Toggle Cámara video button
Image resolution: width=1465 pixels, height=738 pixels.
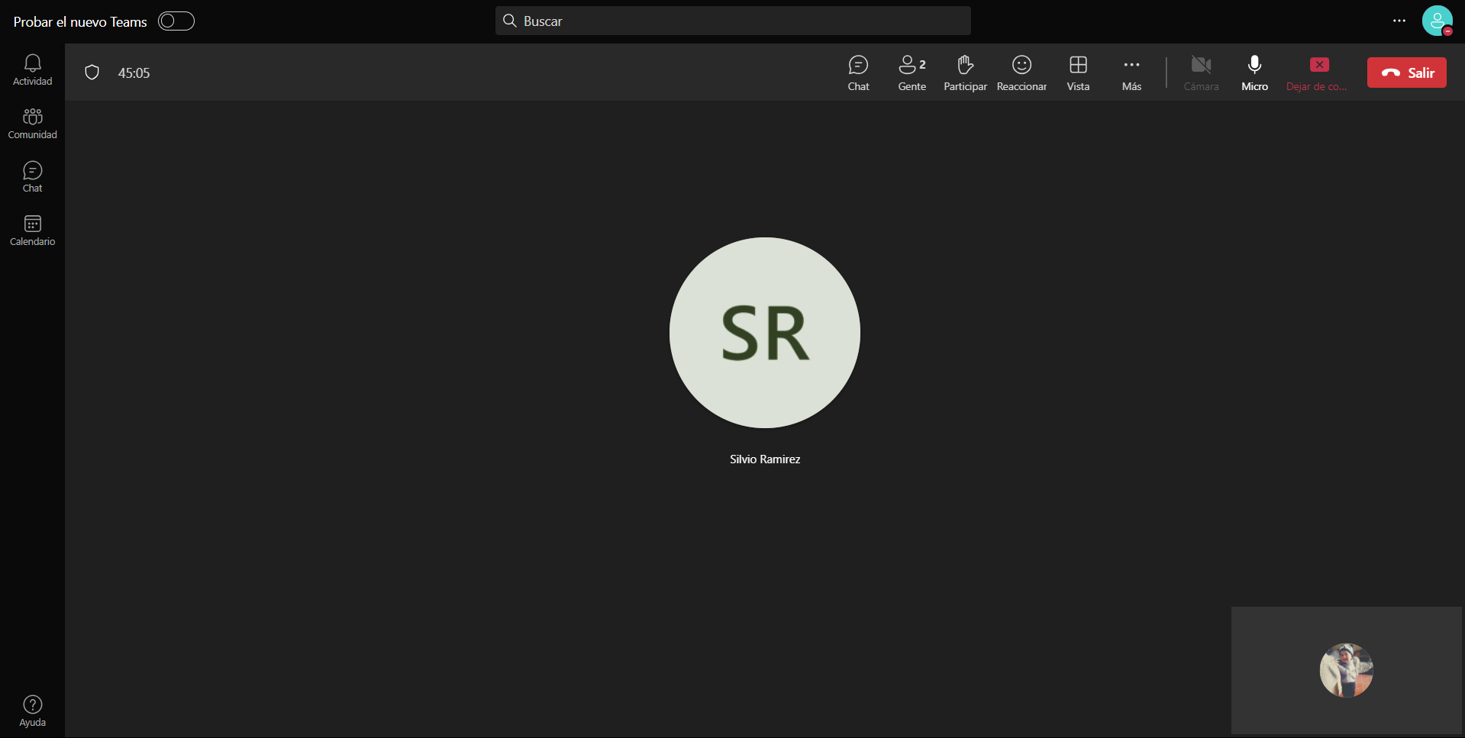1201,73
